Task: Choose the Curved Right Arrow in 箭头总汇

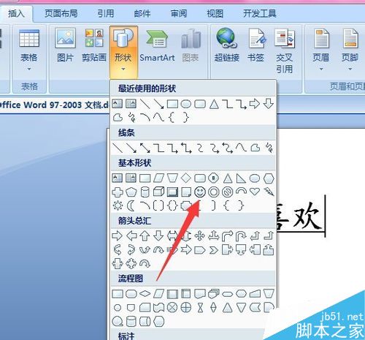Action: coord(118,250)
